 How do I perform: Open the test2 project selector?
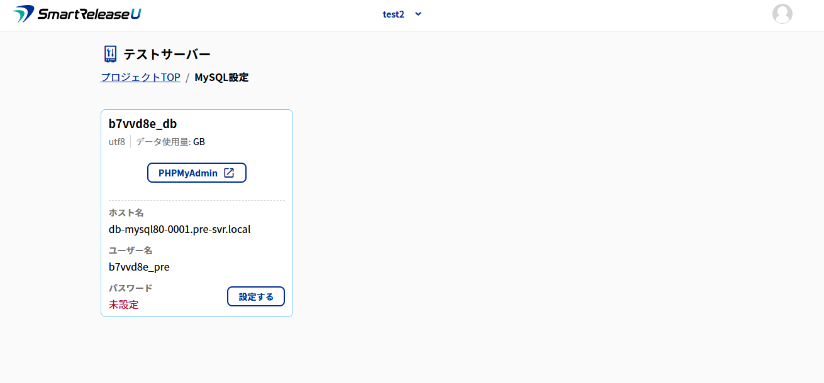[x=394, y=14]
